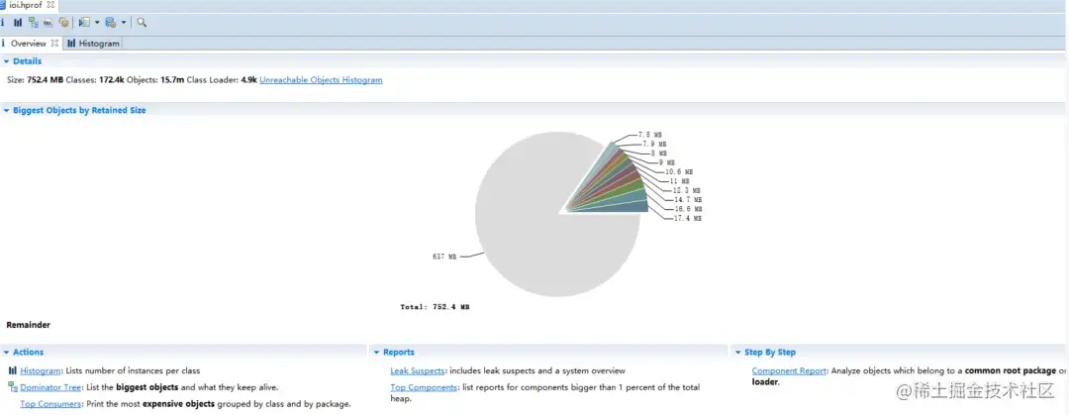Click the Class Loader: 4.9k detail text
The height and width of the screenshot is (415, 1069).
pos(222,80)
